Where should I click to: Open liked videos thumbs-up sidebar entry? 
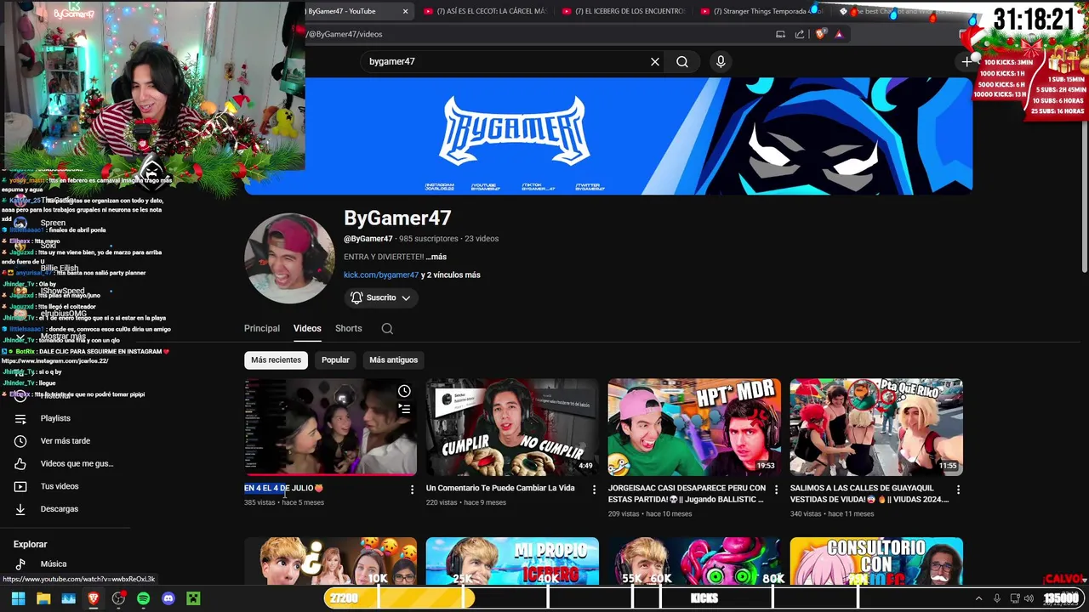pos(77,463)
